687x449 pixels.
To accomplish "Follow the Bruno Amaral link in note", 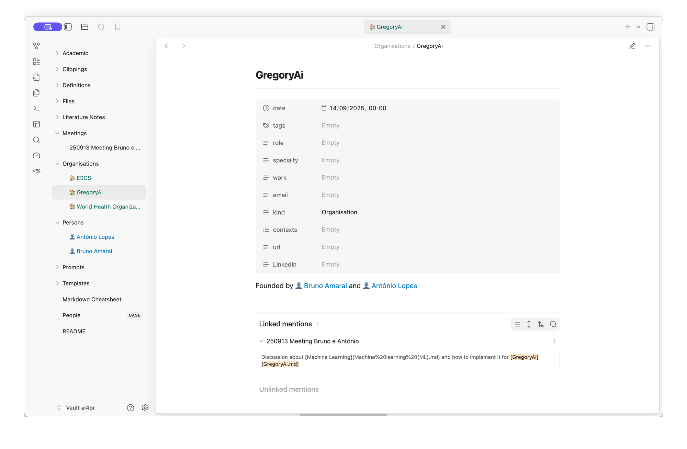I will 325,286.
